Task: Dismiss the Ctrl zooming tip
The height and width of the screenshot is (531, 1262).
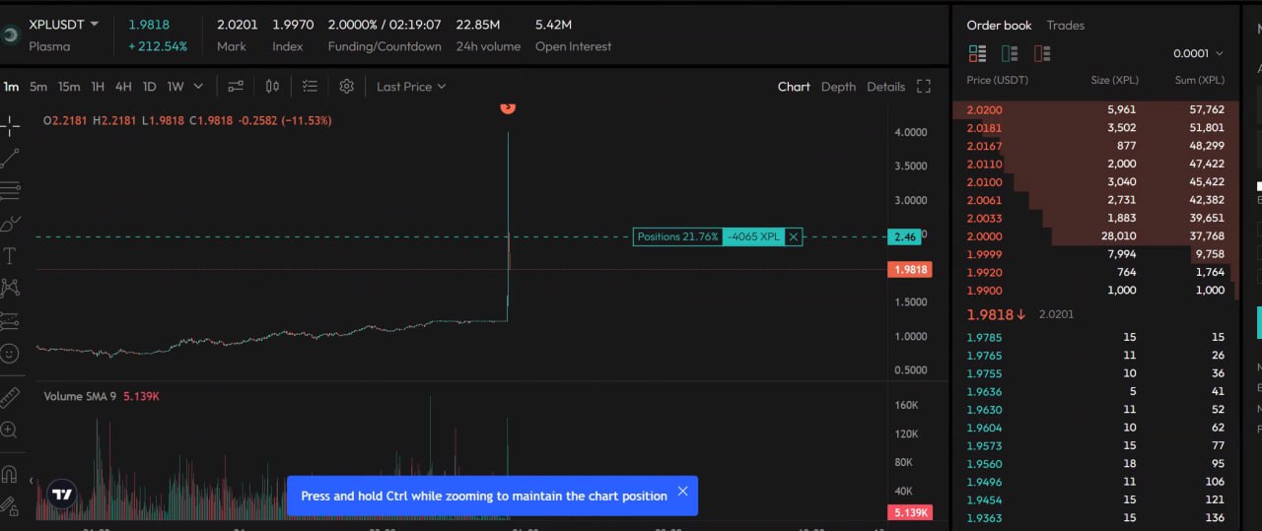Action: 682,492
